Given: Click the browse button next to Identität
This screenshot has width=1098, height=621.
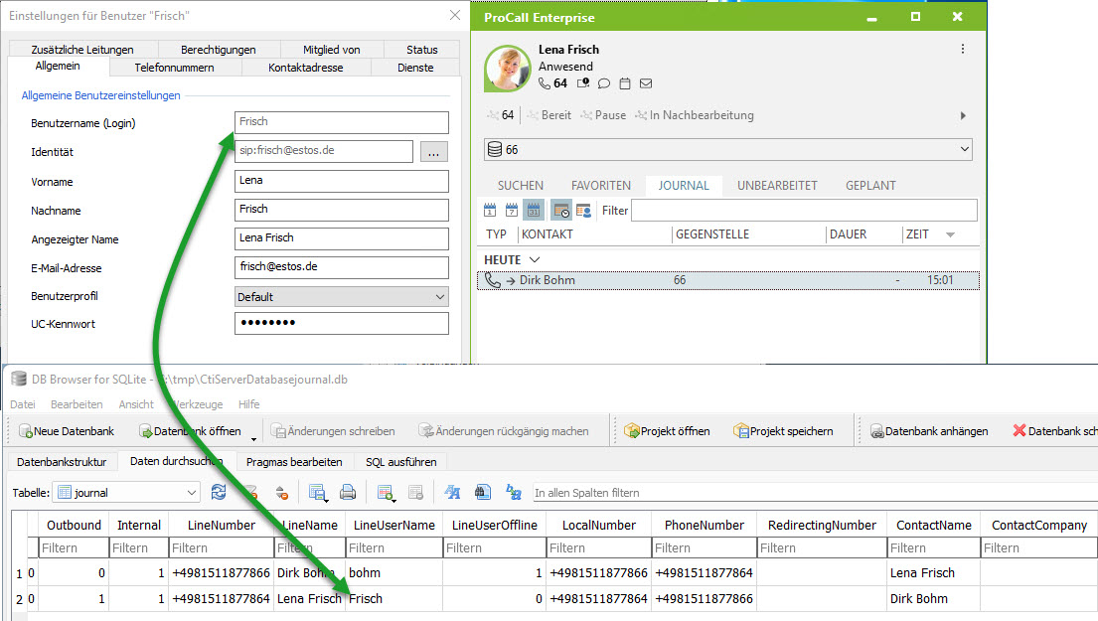Looking at the screenshot, I should pyautogui.click(x=434, y=152).
